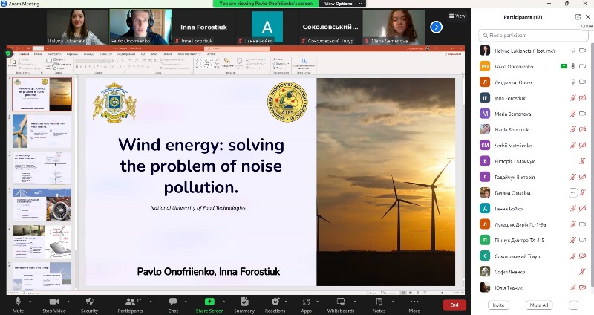The height and width of the screenshot is (315, 594).
Task: Expand video options arrow next to Stop Video
Action: click(x=70, y=300)
